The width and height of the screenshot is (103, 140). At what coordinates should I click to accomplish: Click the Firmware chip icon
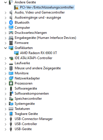point(11,43)
